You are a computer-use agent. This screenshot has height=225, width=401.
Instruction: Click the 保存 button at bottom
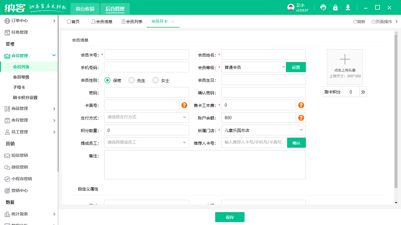[230, 217]
